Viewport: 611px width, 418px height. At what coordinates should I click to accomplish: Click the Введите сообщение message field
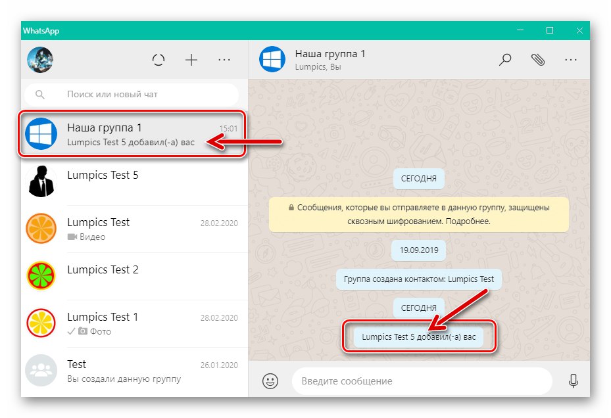(422, 381)
